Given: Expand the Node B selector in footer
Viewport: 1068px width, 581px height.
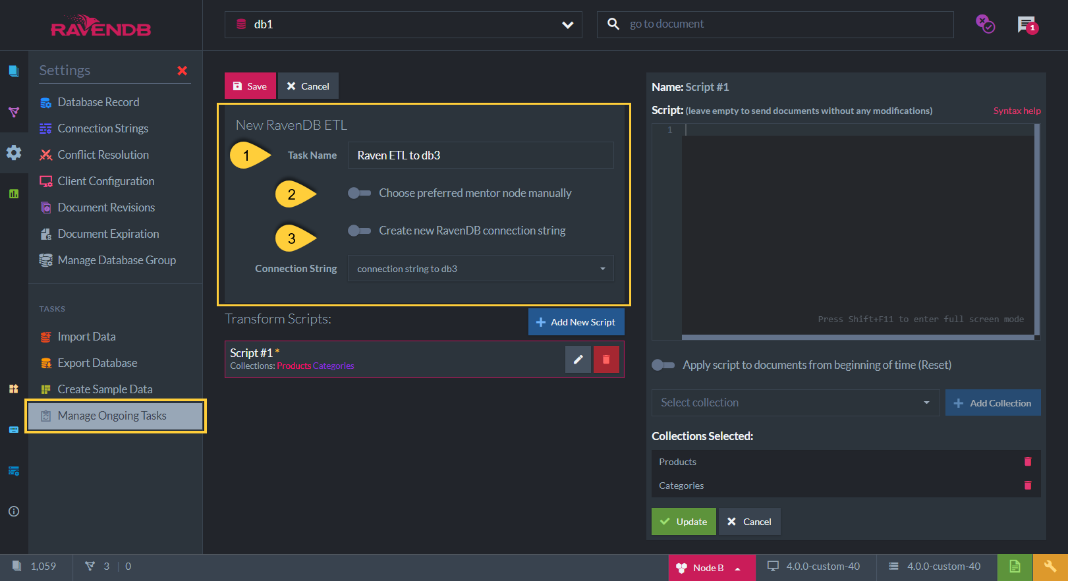Looking at the screenshot, I should tap(712, 568).
